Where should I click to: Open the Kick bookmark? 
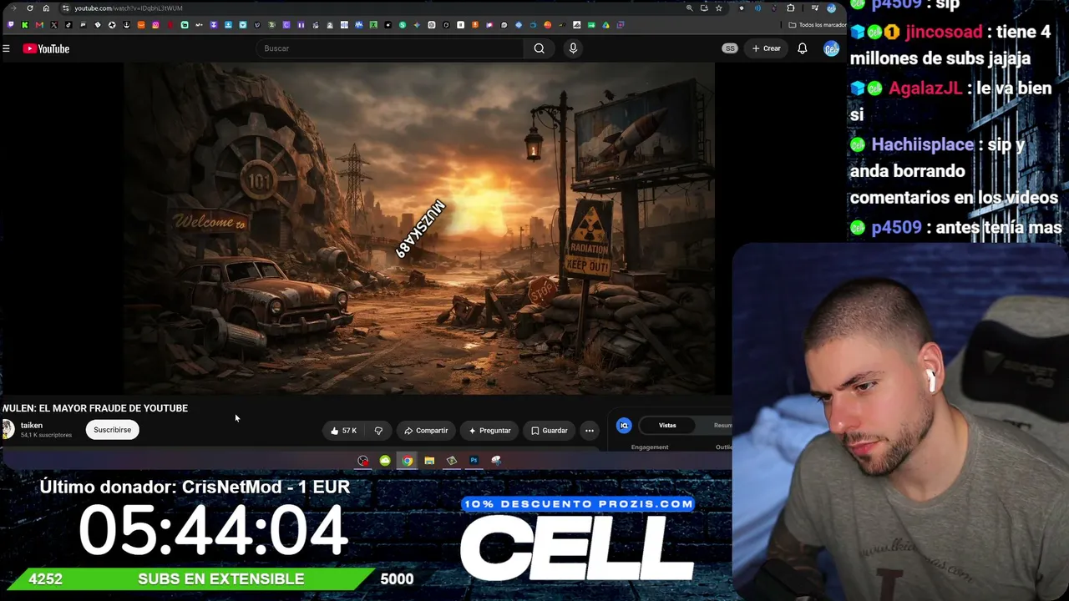click(x=25, y=25)
